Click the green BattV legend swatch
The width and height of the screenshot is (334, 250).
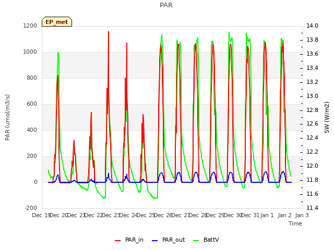pyautogui.click(x=196, y=241)
